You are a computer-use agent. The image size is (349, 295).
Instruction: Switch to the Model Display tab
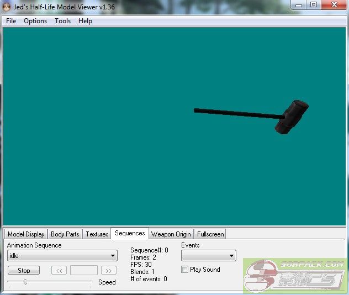coord(26,234)
